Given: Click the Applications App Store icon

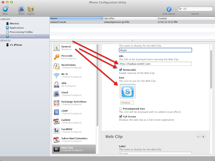Looking at the screenshot, I should [x=7, y=28].
